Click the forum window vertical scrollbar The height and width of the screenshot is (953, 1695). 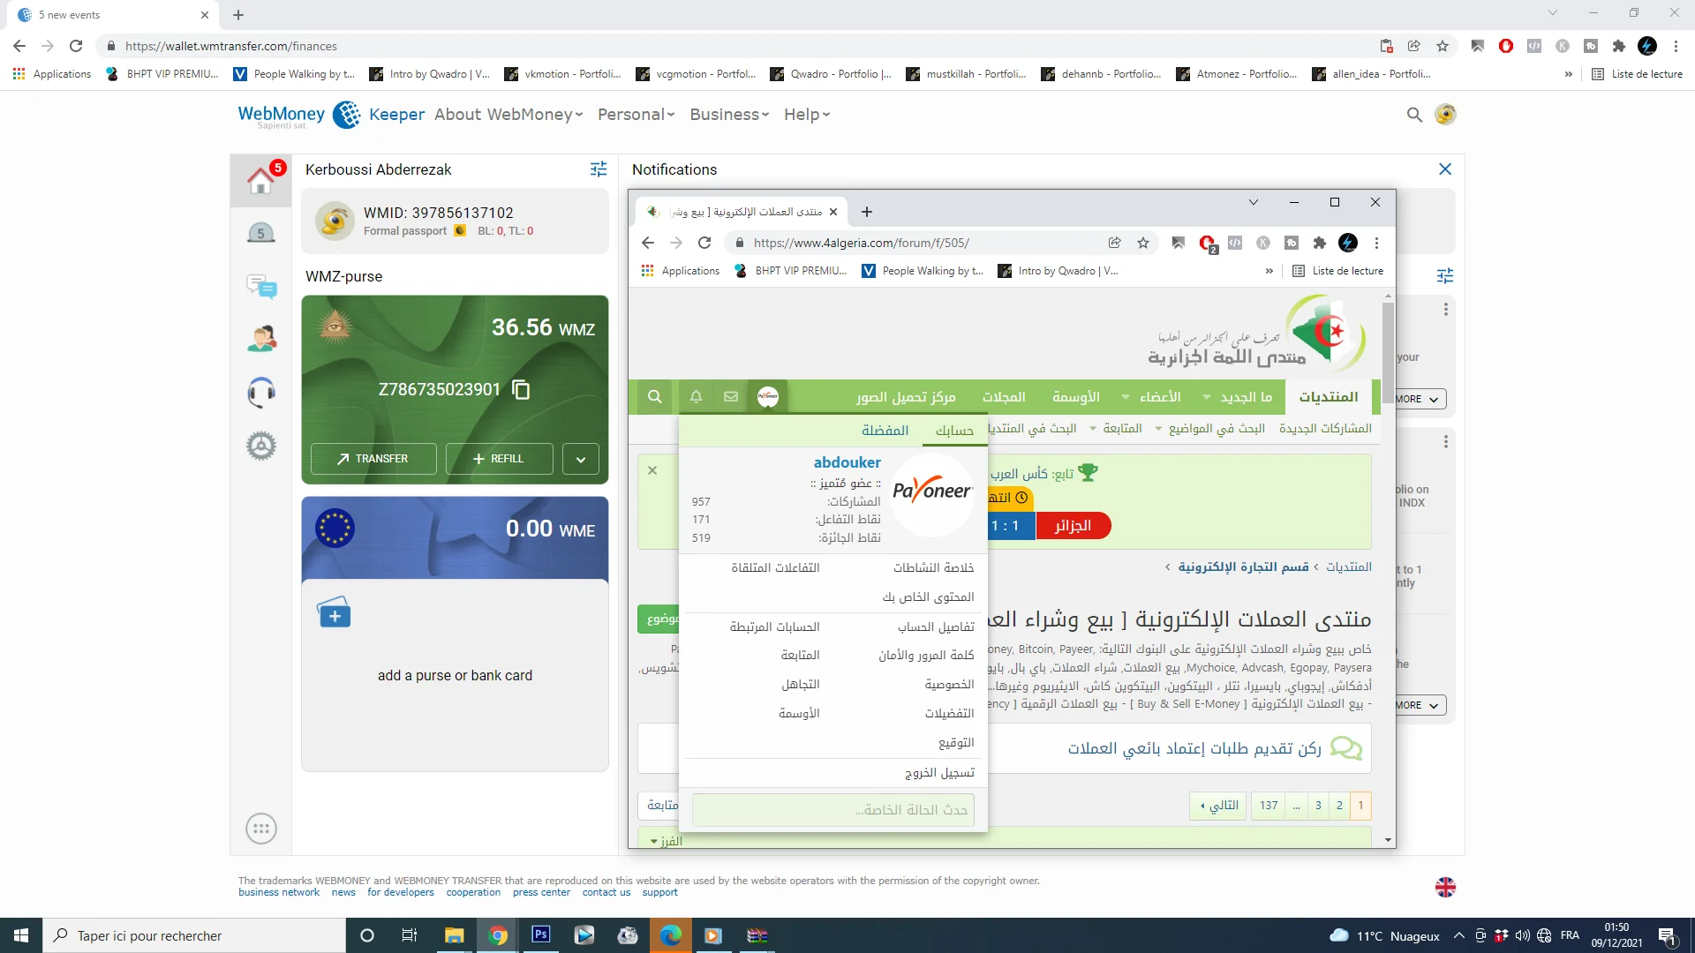click(x=1388, y=353)
